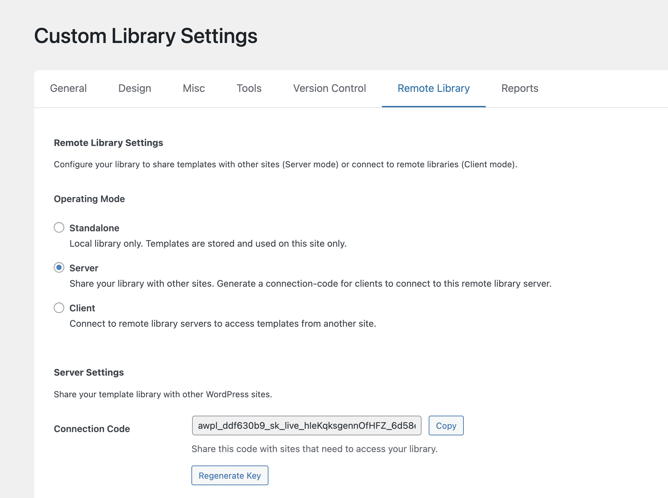The image size is (668, 498).
Task: Select the Remote Library tab
Action: 433,88
